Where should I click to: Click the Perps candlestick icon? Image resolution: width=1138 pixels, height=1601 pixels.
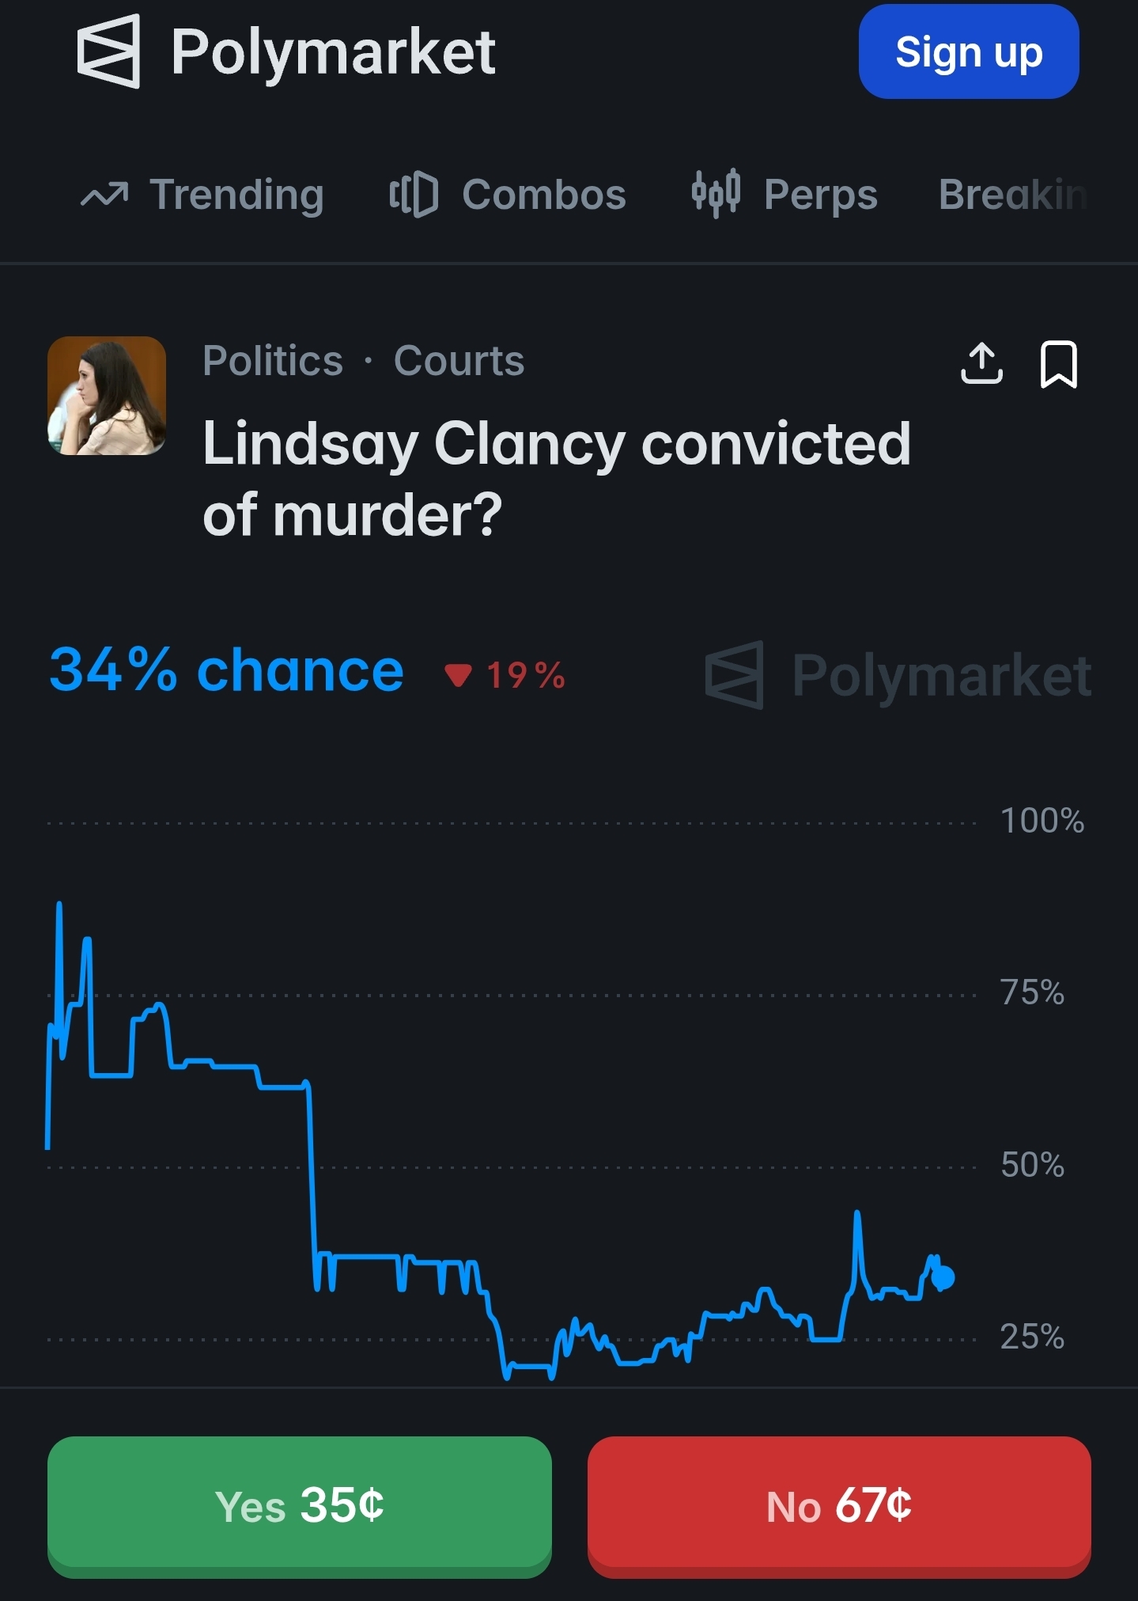tap(716, 193)
